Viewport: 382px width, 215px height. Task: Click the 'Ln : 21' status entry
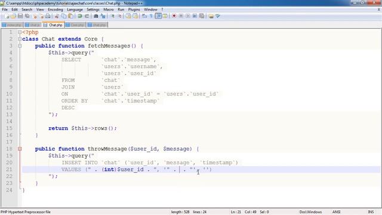[x=236, y=212]
